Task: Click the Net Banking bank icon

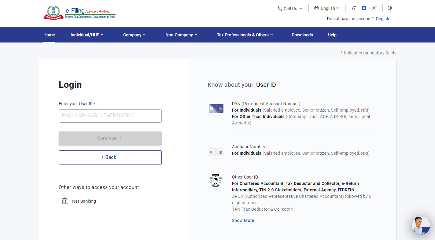Action: [x=65, y=201]
